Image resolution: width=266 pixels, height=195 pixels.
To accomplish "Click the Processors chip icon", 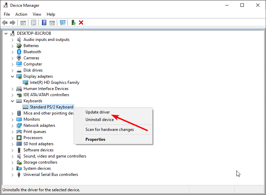I will [19, 138].
